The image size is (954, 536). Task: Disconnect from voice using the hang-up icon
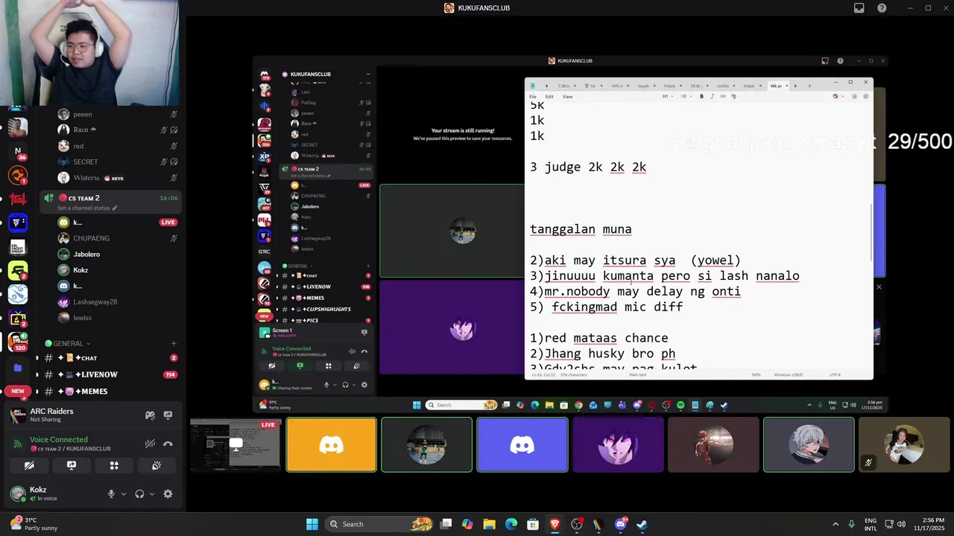(168, 444)
